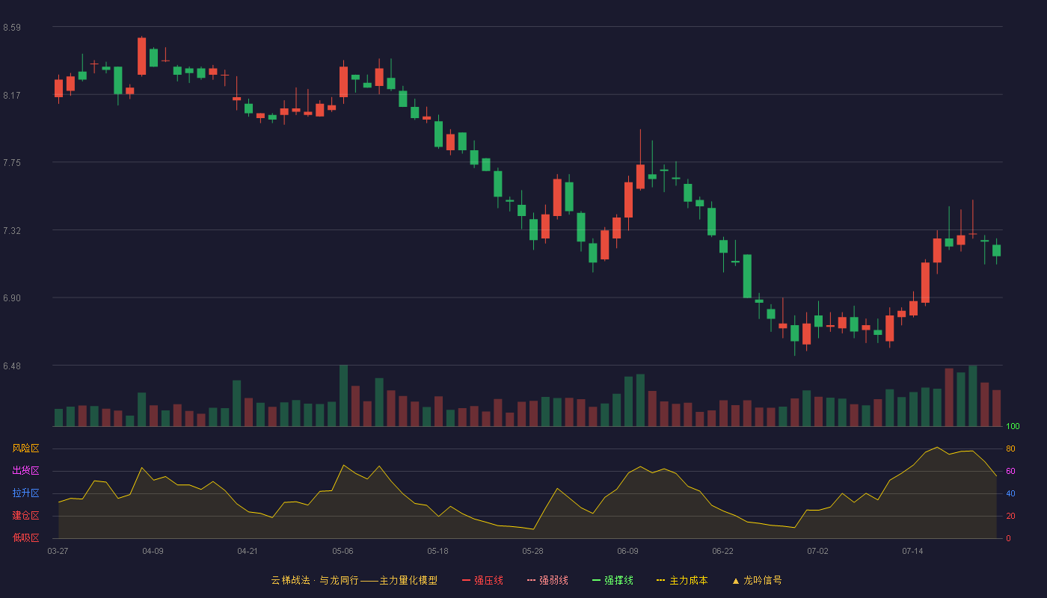
Task: Click the red dash icon beside 强压线
Action: click(467, 580)
